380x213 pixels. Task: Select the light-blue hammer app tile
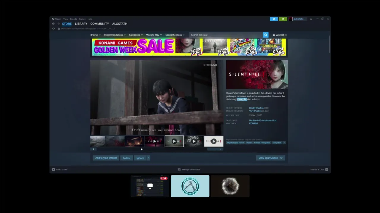click(190, 186)
